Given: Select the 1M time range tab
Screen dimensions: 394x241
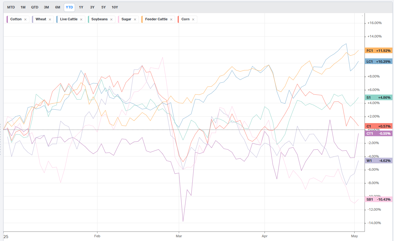Looking at the screenshot, I should (23, 7).
